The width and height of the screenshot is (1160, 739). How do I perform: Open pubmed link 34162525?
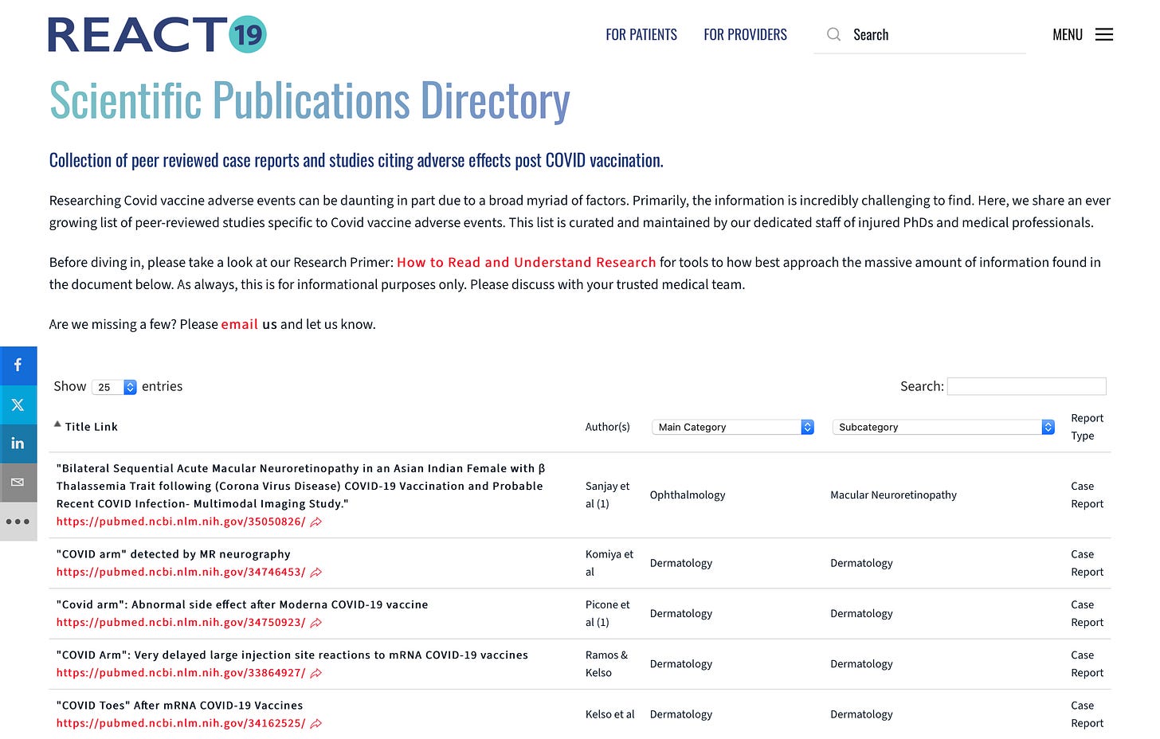[181, 723]
